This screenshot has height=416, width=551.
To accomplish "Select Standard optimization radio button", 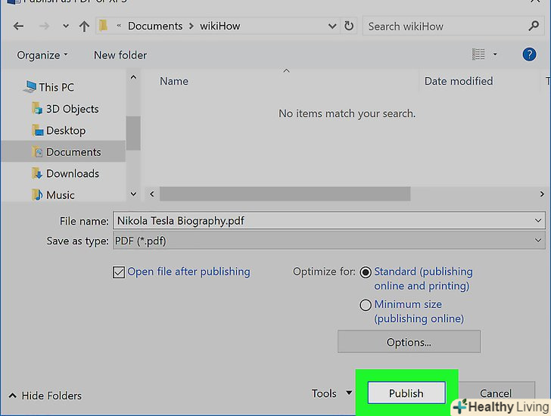I will click(366, 272).
